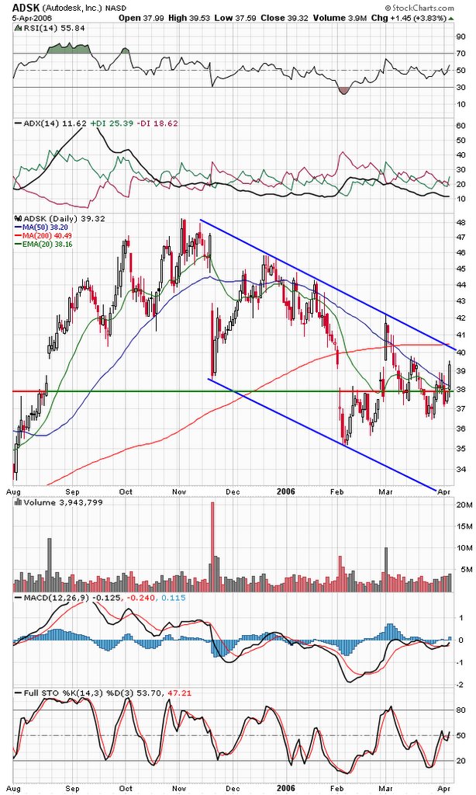Click the Volume 3,943,799 panel label

[x=64, y=502]
